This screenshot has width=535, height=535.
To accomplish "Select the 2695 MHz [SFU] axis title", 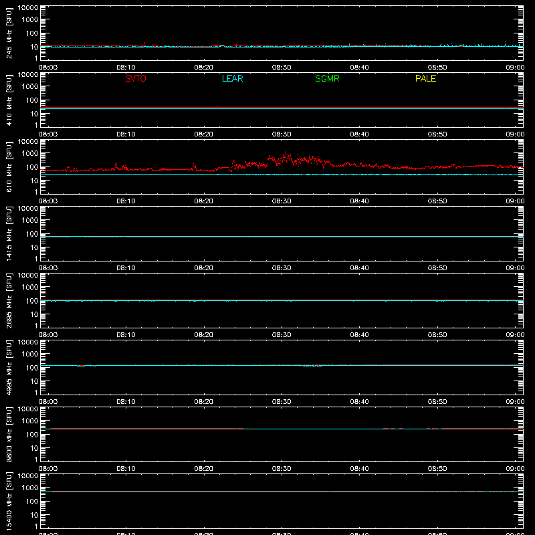I will pos(9,301).
